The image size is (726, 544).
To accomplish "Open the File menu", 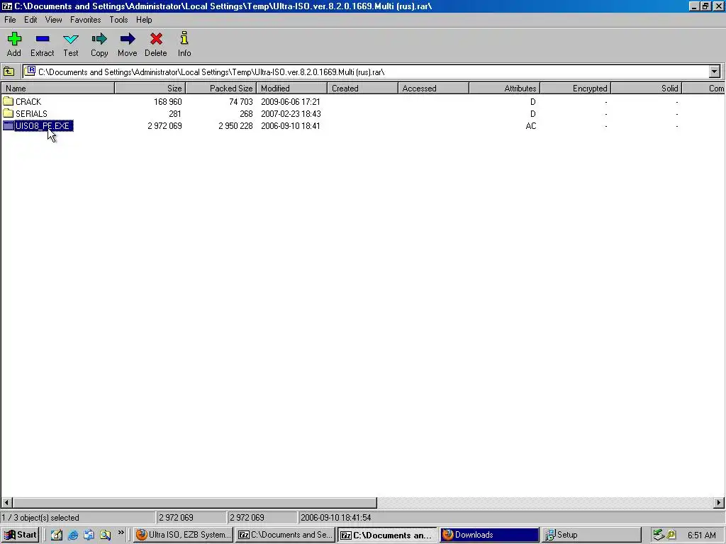I will coord(10,20).
